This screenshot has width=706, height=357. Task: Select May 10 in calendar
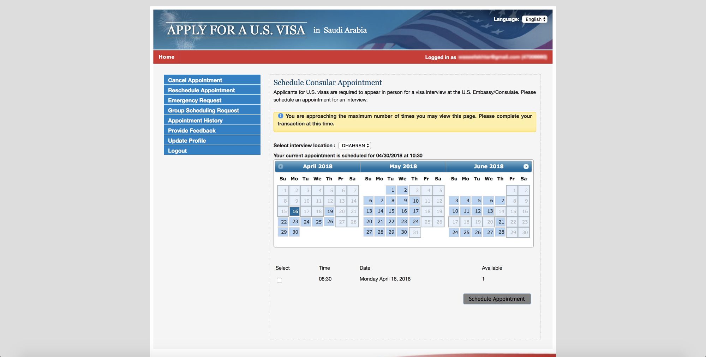415,201
